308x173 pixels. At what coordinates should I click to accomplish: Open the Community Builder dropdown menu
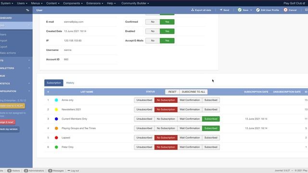point(135,3)
